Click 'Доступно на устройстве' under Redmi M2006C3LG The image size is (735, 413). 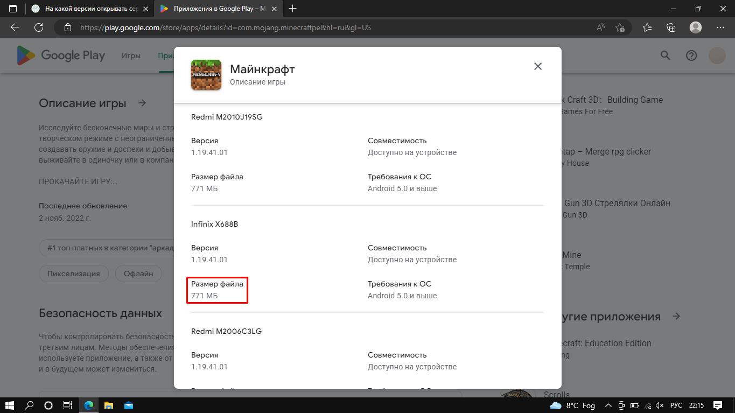point(412,367)
